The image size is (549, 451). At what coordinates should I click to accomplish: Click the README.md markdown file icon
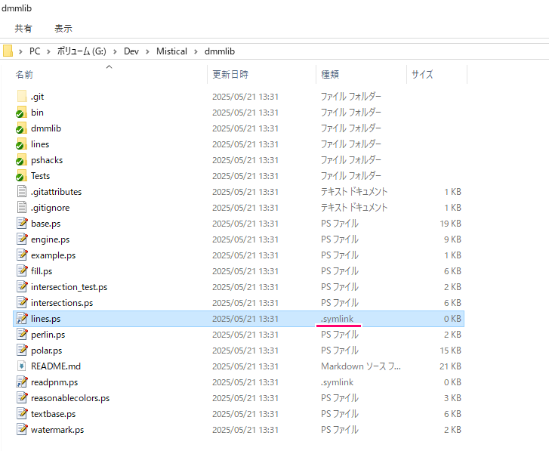(x=22, y=366)
